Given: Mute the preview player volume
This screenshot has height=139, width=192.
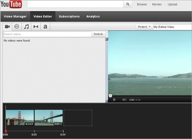Looking at the screenshot, I should click(x=124, y=100).
